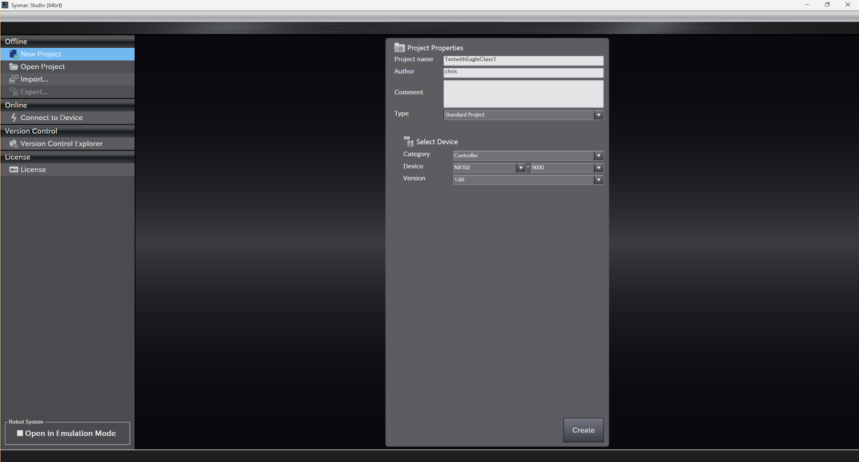This screenshot has width=859, height=462.
Task: Choose Open Project menu item
Action: tap(68, 67)
